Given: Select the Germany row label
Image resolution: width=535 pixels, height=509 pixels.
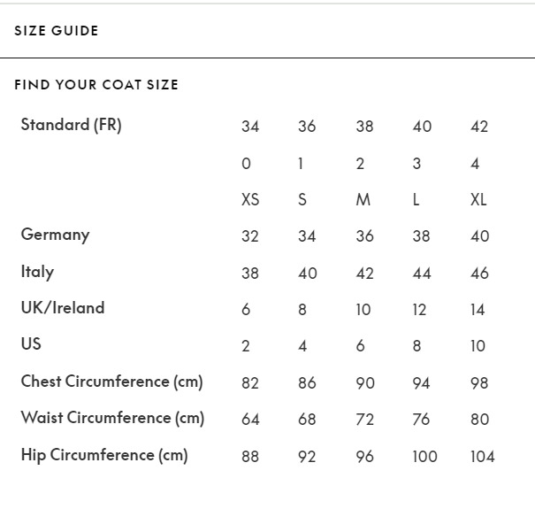Looking at the screenshot, I should pyautogui.click(x=56, y=235).
